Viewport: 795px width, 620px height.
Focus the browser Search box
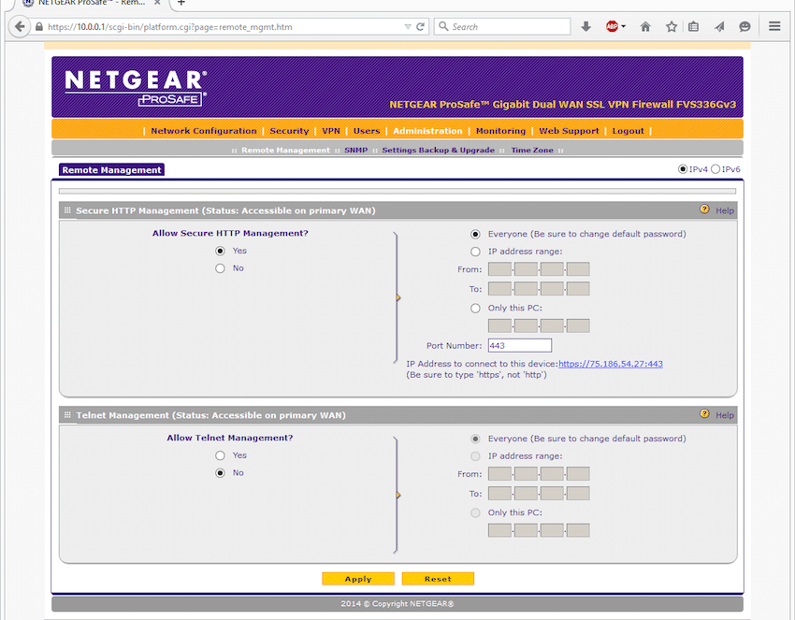pyautogui.click(x=502, y=26)
